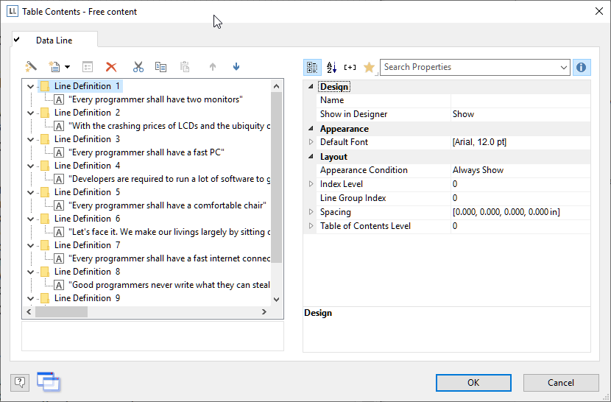Click folder icon of Line Definition 4
Screen dimensions: 611x402
45,166
